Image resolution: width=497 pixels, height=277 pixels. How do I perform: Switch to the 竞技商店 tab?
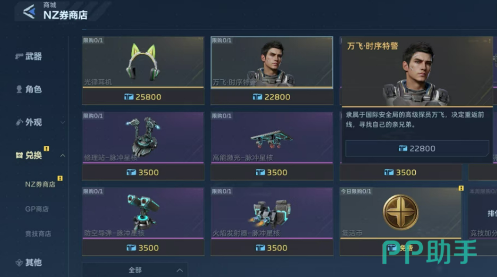click(x=38, y=234)
